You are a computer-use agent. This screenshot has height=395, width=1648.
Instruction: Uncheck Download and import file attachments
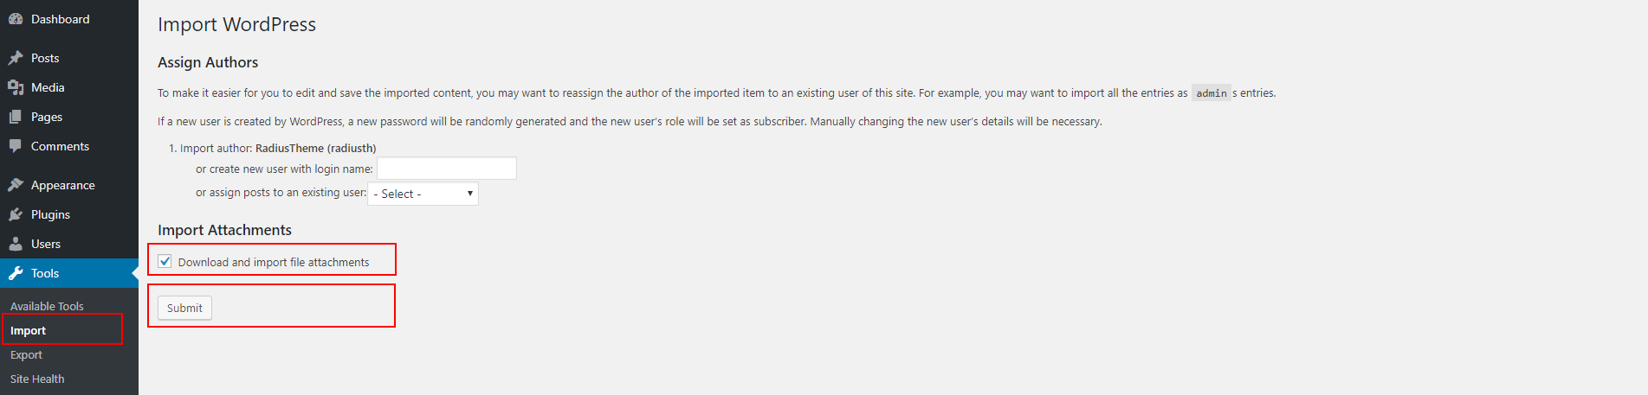165,261
